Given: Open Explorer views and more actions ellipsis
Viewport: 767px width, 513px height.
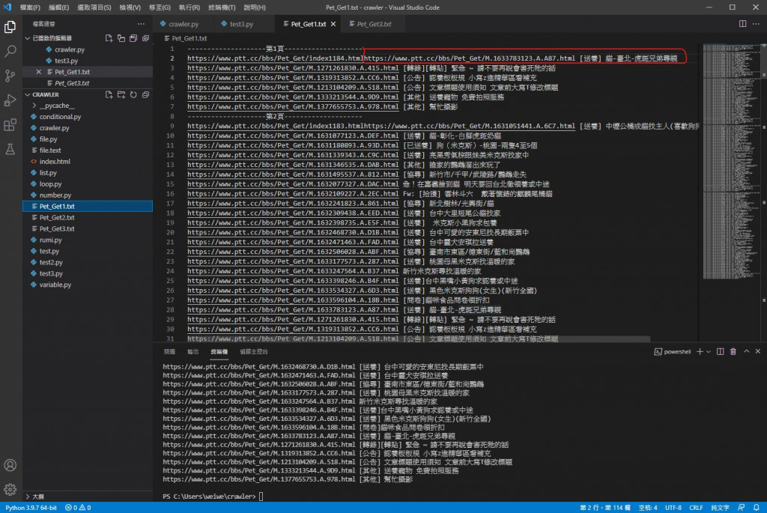Looking at the screenshot, I should (x=141, y=23).
